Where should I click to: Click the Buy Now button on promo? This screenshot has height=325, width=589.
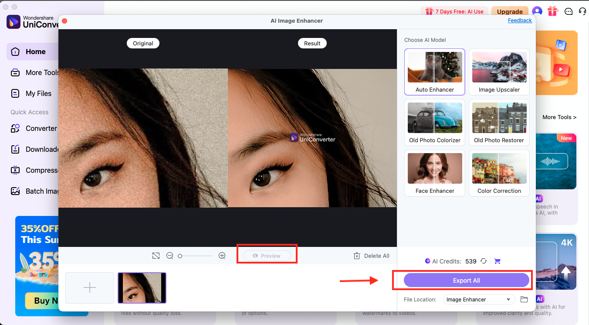pos(42,300)
